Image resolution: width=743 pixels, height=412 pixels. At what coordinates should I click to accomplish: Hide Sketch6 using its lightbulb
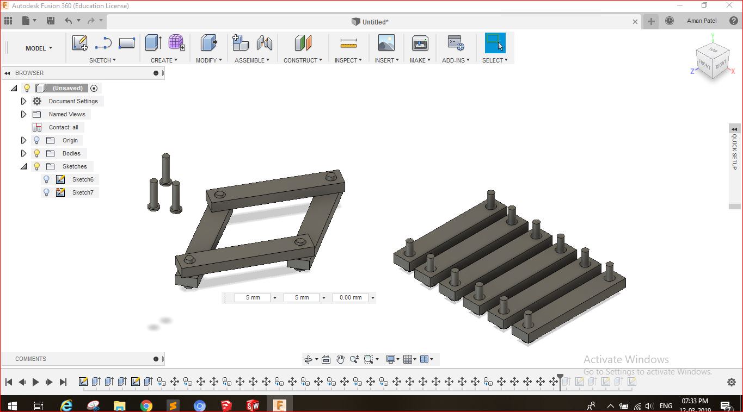coord(47,179)
